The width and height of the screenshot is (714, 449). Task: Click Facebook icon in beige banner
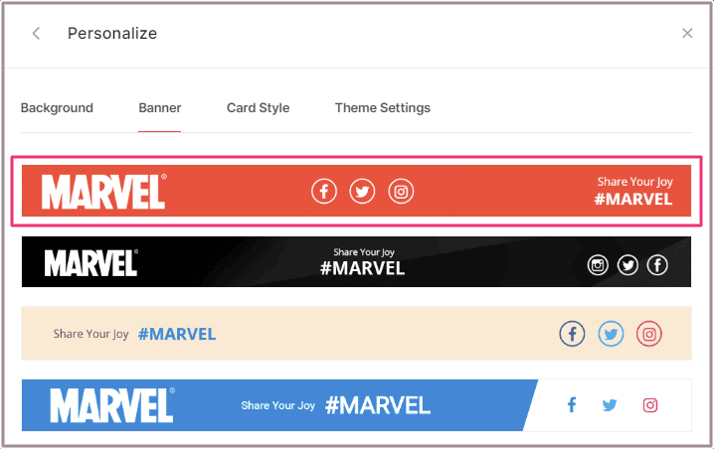pos(572,334)
